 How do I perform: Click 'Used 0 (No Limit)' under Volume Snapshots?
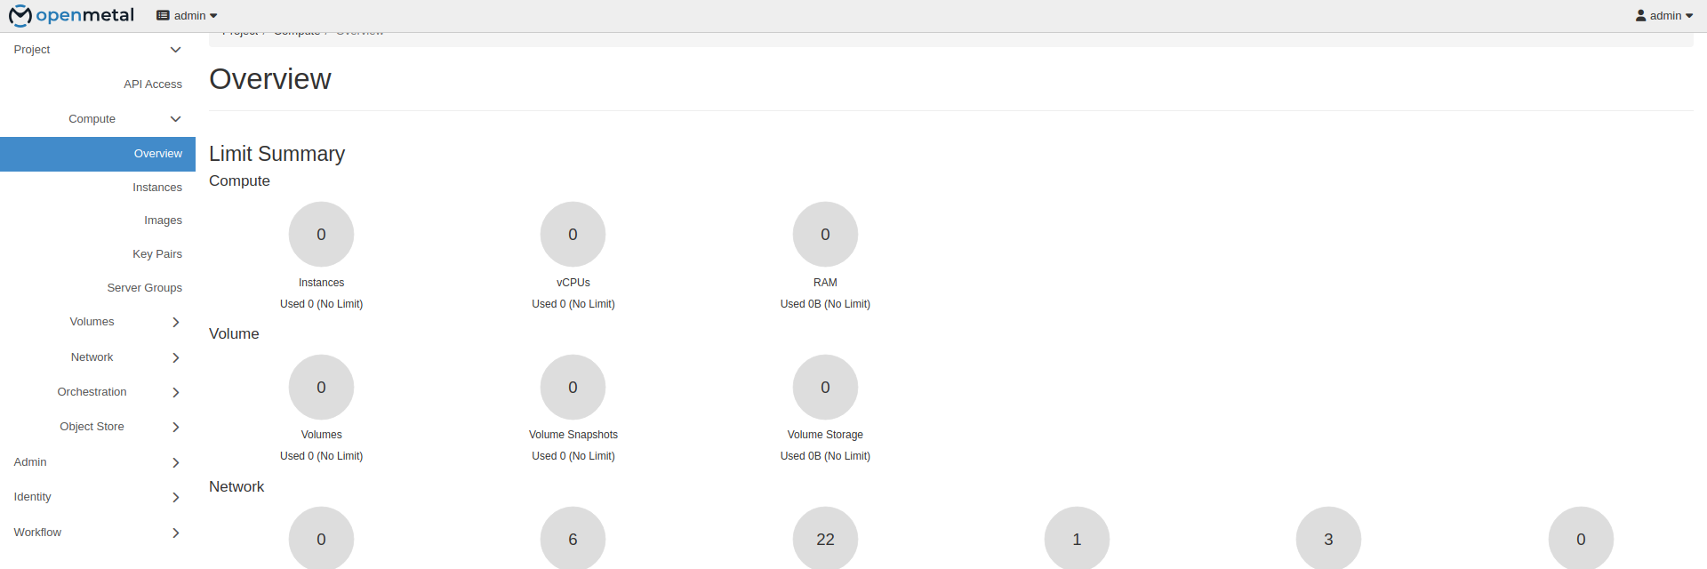573,456
